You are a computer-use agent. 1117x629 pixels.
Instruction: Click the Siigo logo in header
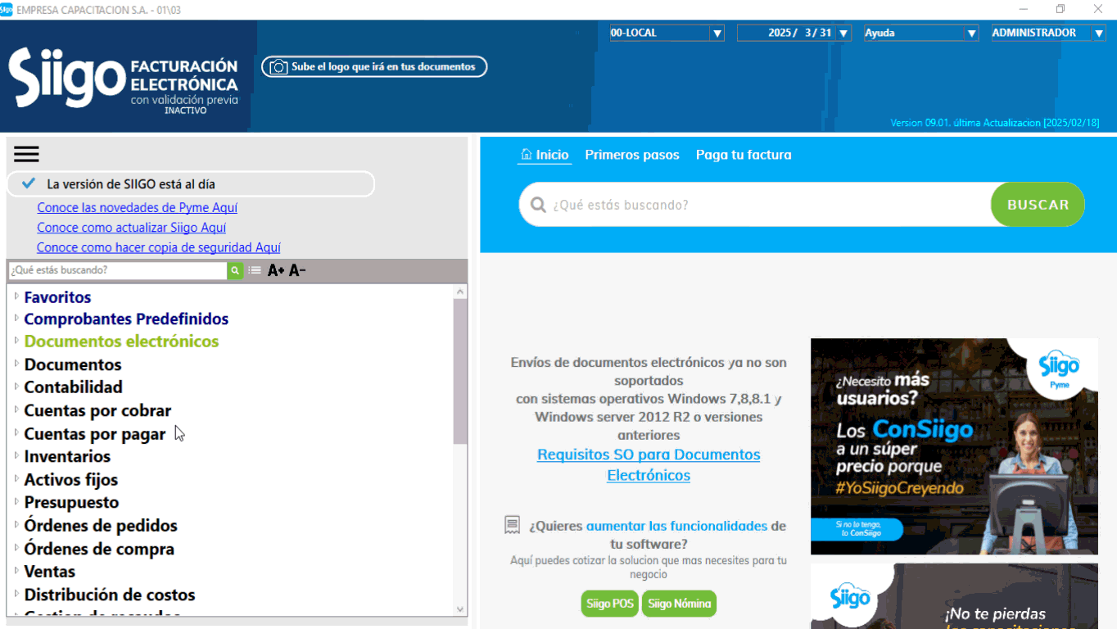click(66, 78)
